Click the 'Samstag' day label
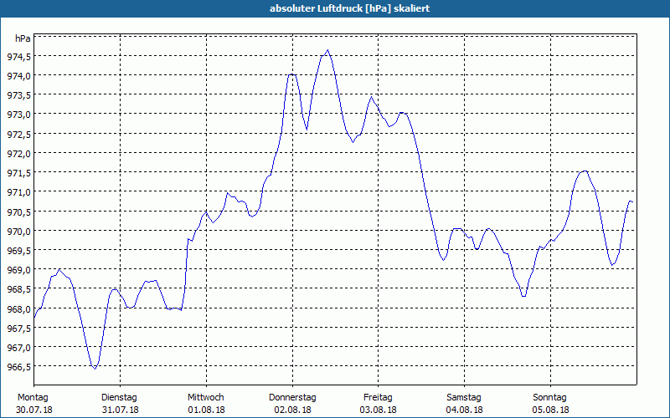Screen dimensions: 670x418 pos(464,398)
